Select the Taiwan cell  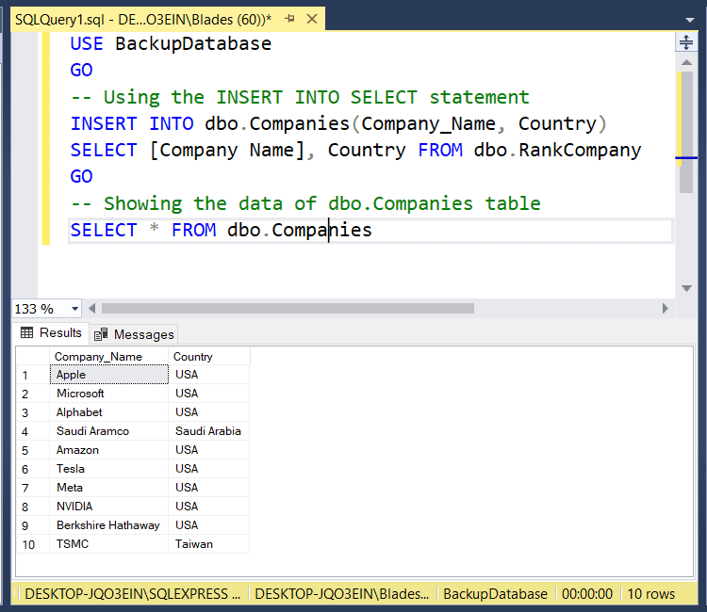[209, 544]
